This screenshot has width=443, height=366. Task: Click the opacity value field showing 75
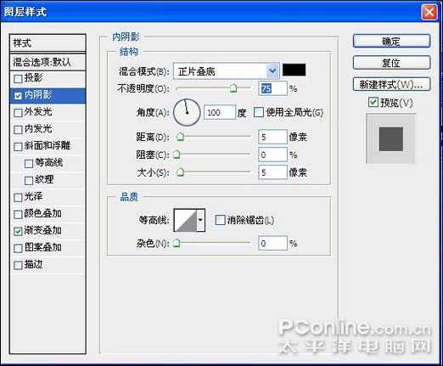pyautogui.click(x=272, y=88)
